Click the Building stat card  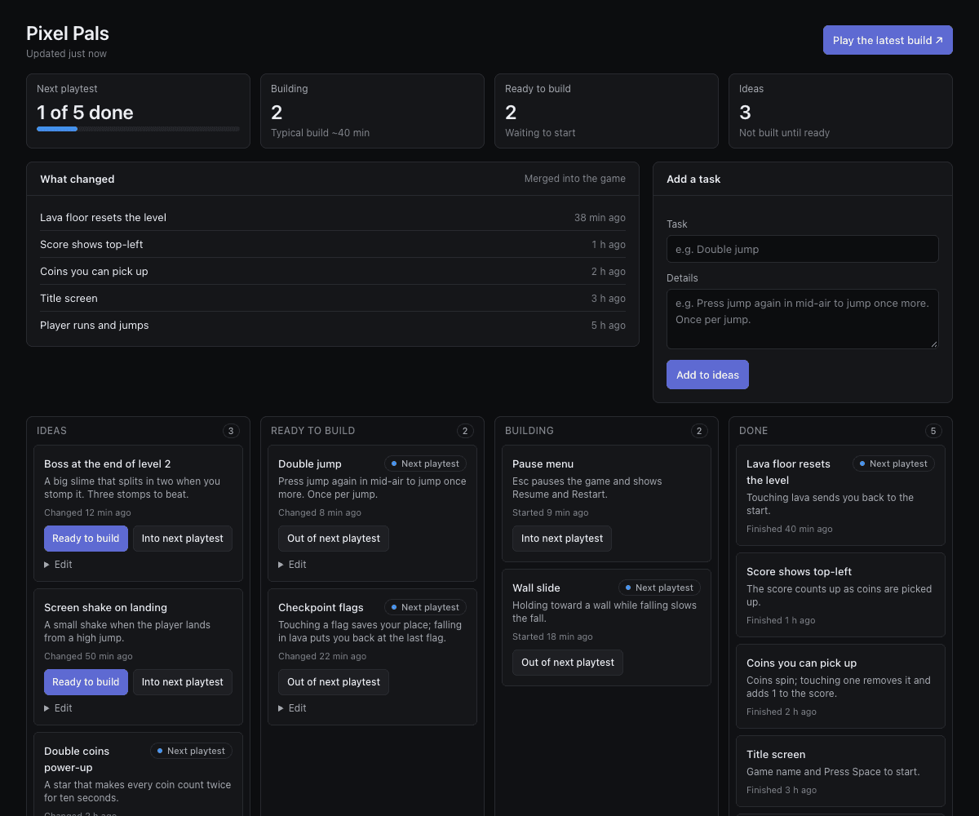pos(372,111)
